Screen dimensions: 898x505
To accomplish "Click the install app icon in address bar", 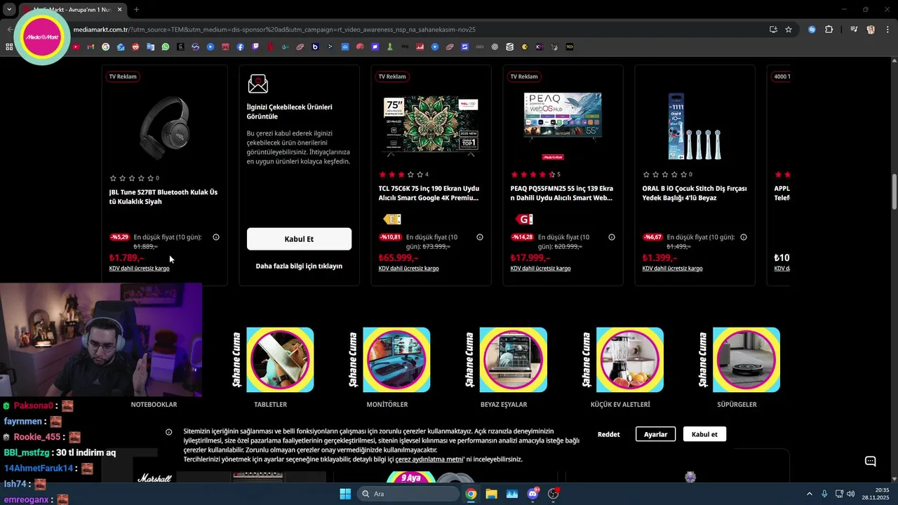I will (x=773, y=29).
